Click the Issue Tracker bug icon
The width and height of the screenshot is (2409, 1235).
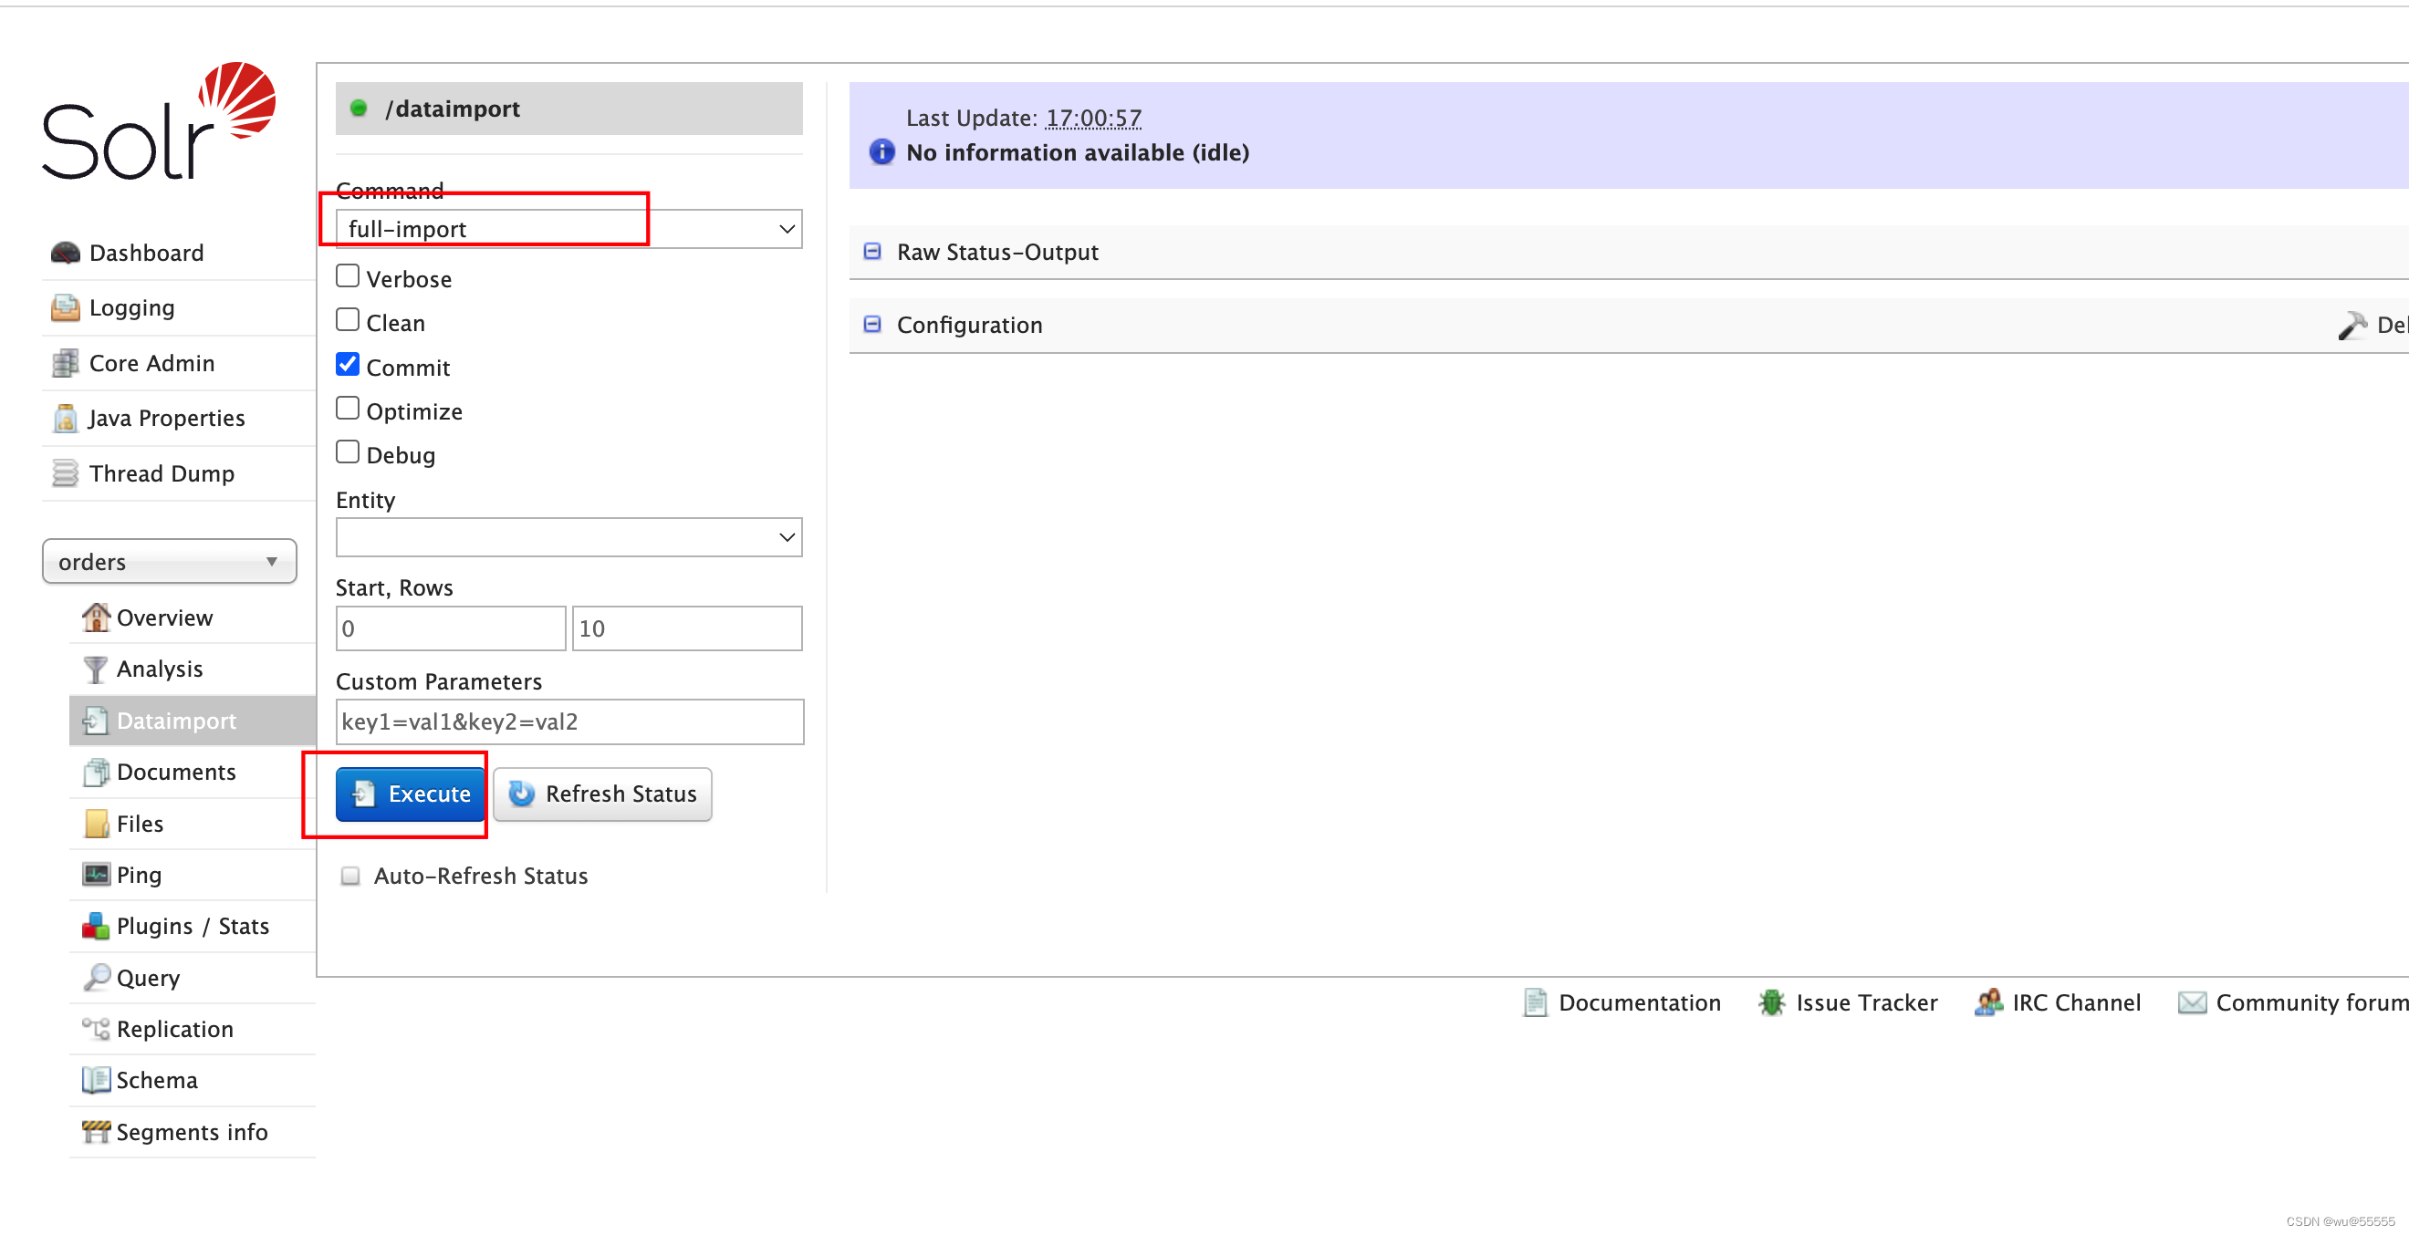[1770, 1002]
